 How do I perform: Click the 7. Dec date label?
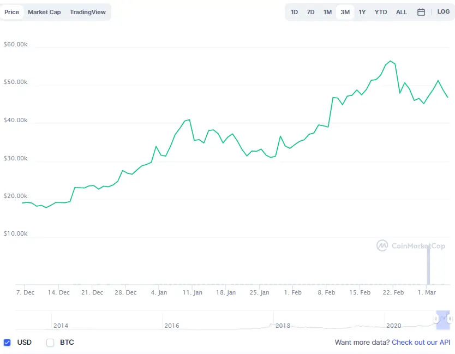pyautogui.click(x=25, y=292)
